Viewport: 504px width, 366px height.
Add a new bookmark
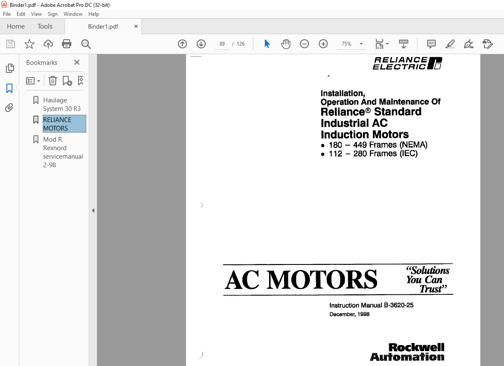[67, 81]
